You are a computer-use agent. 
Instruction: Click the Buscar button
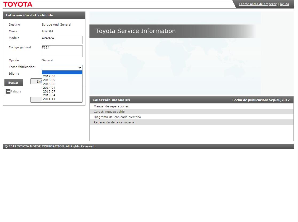pos(14,83)
